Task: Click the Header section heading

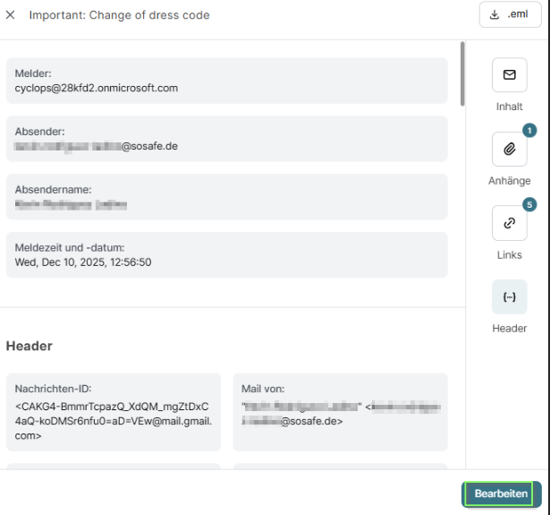Action: tap(31, 346)
